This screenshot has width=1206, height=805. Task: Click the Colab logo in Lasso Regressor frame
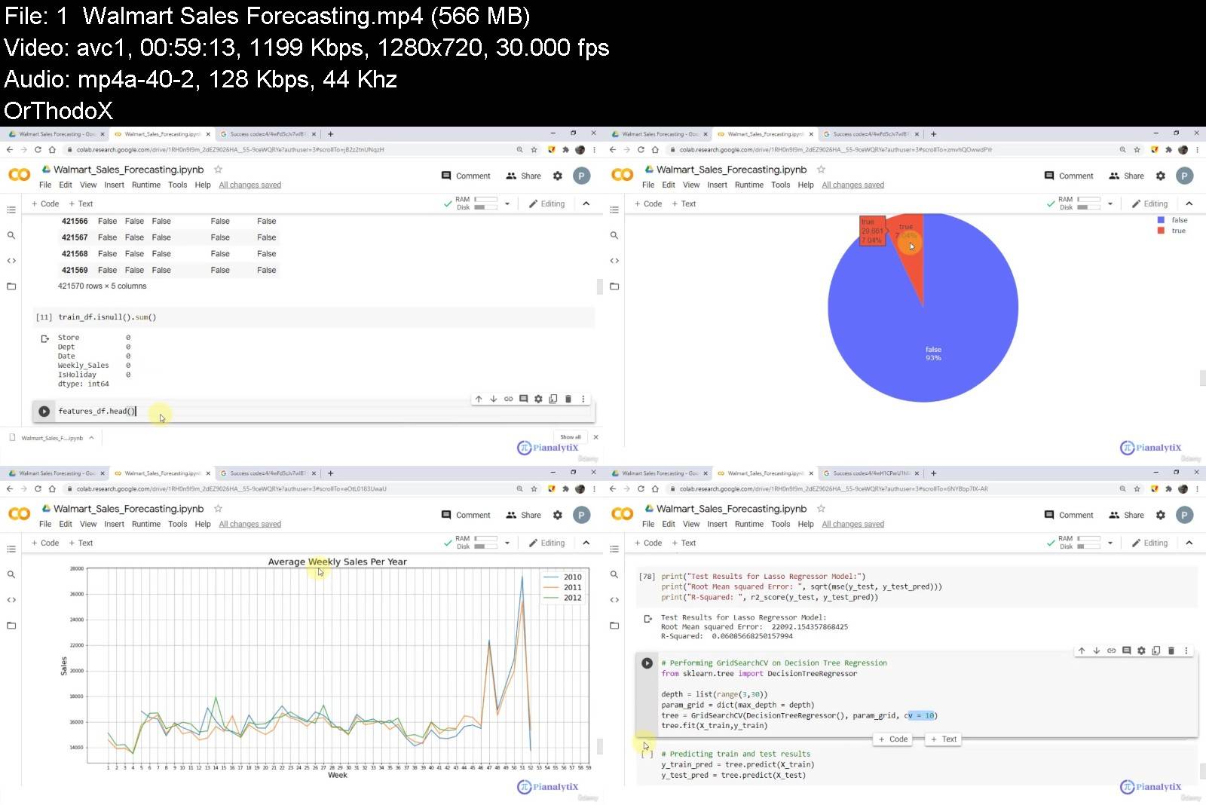(x=623, y=514)
